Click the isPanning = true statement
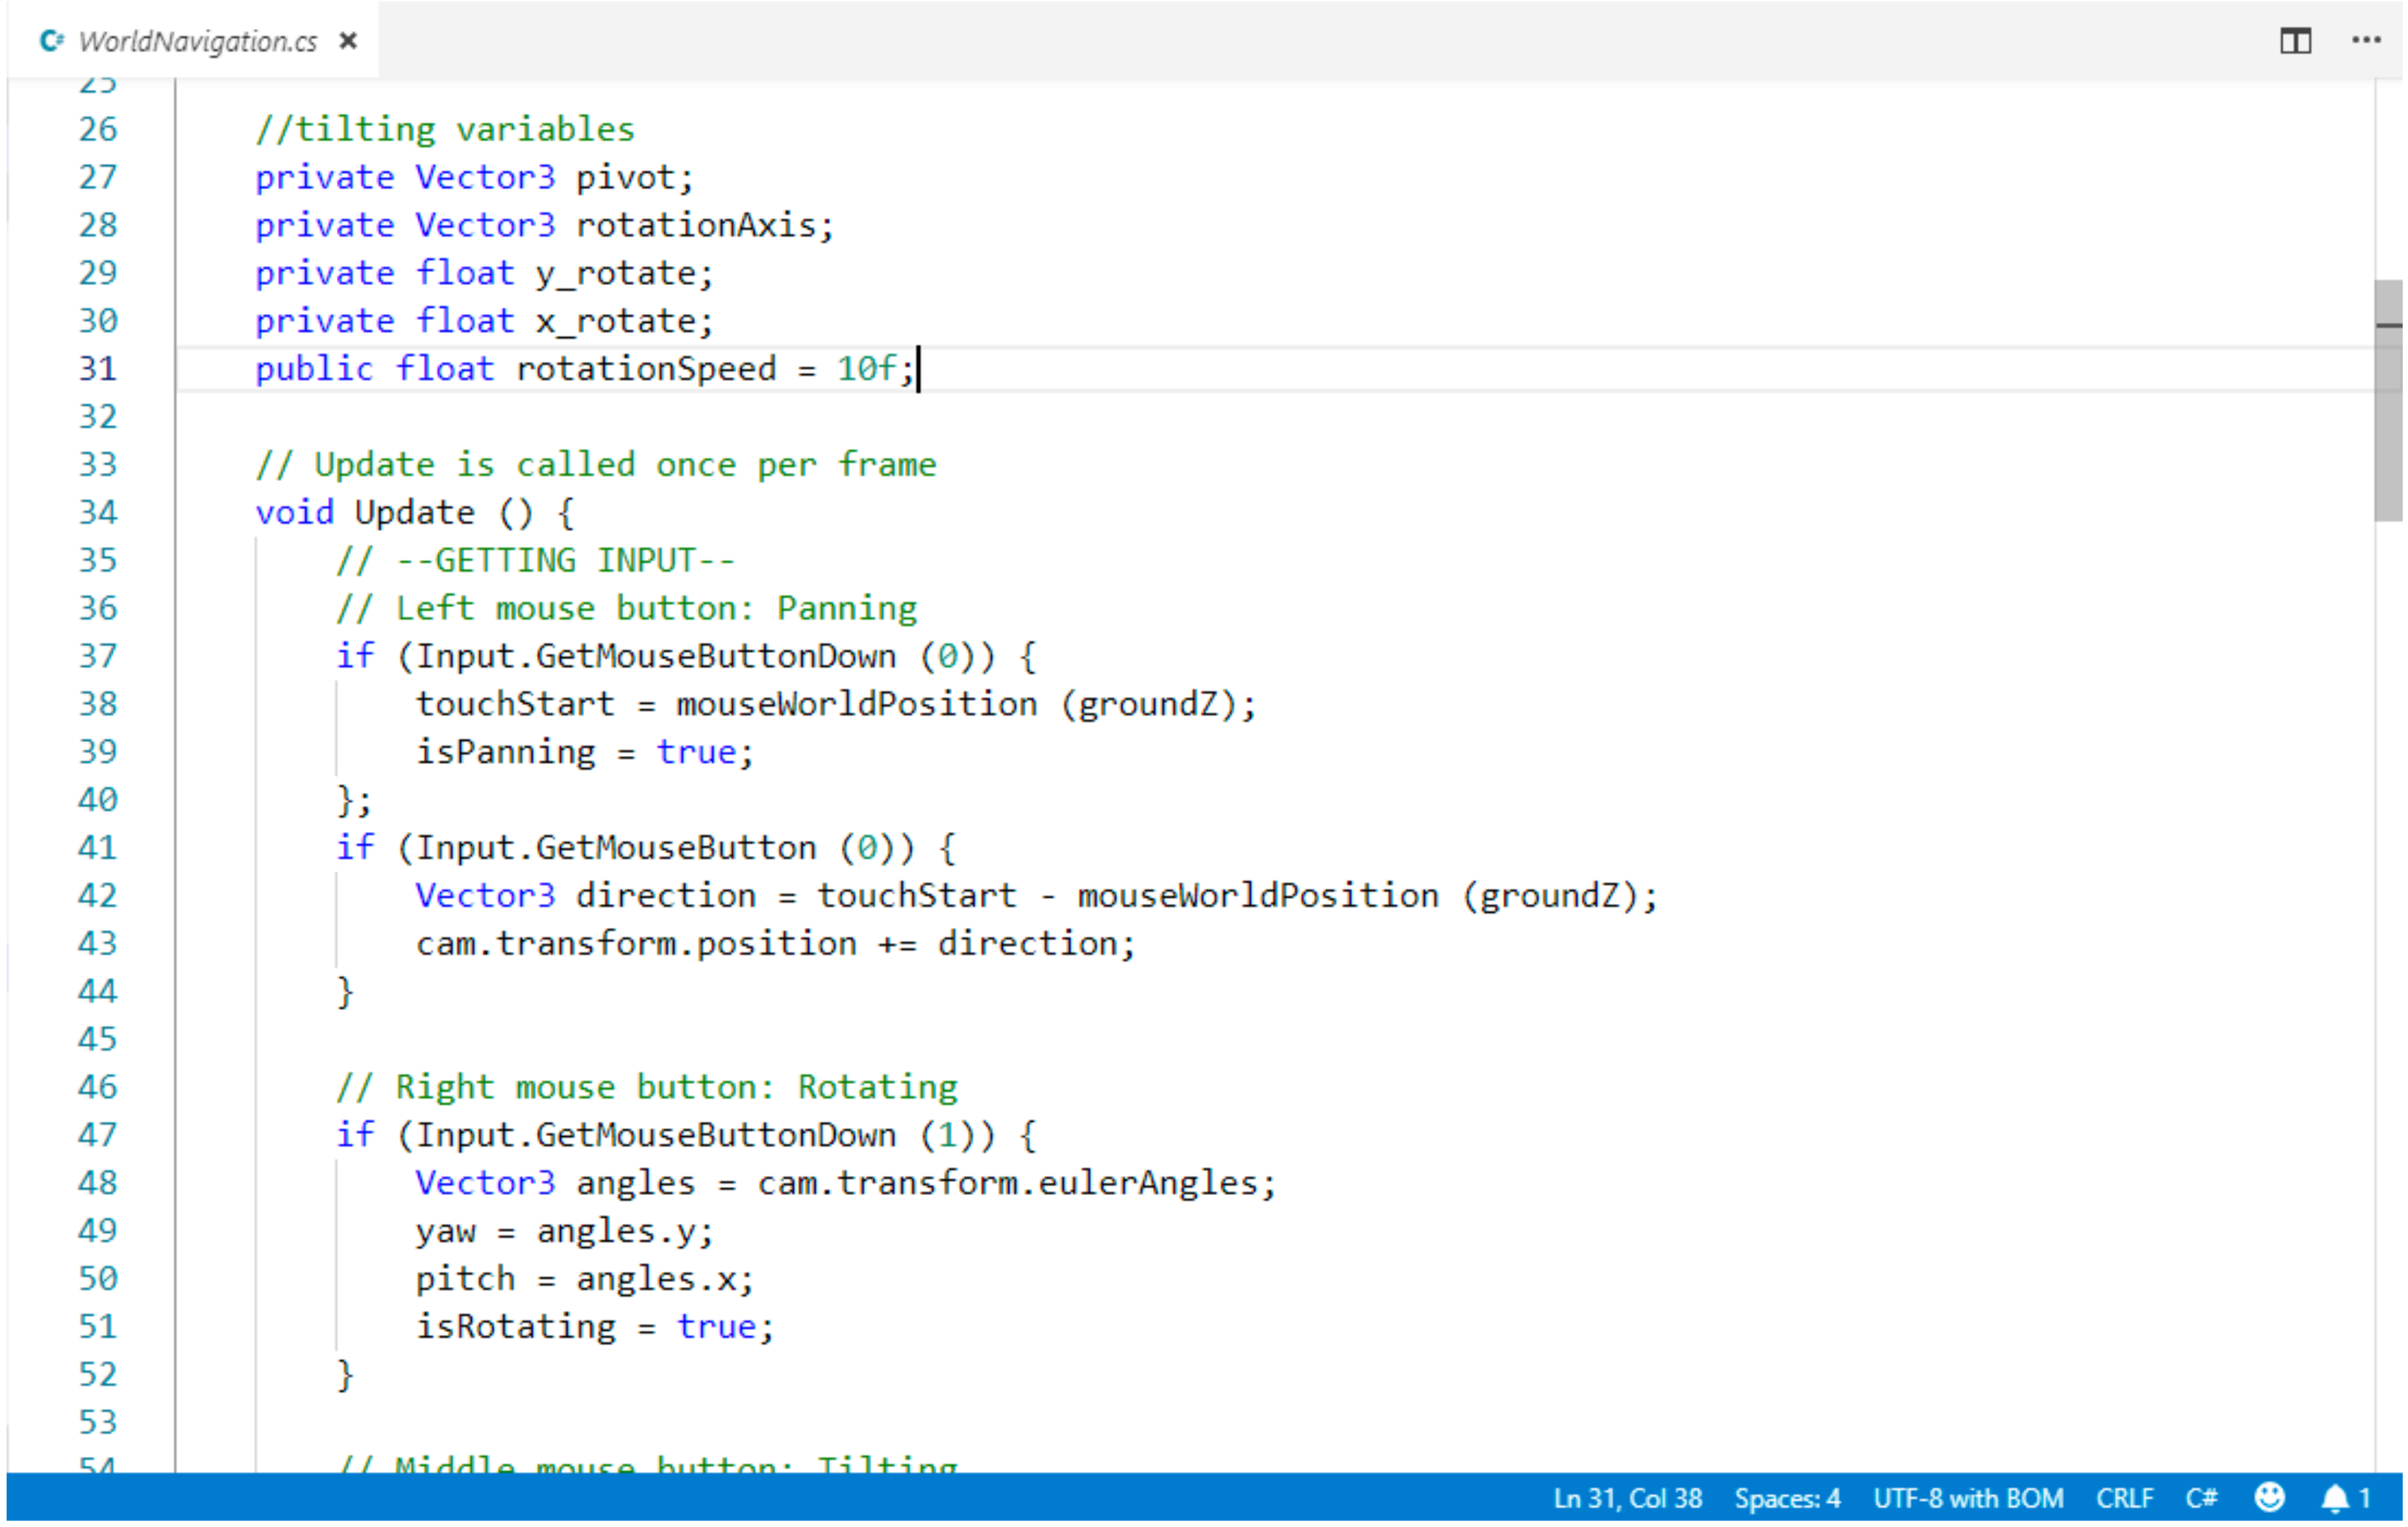 pos(584,752)
